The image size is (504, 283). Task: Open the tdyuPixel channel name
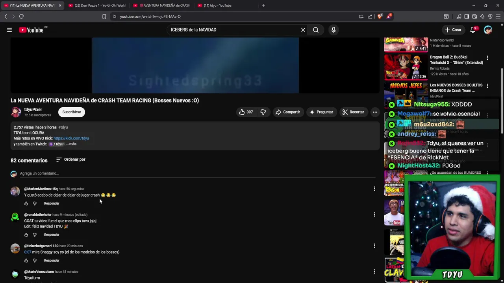pyautogui.click(x=33, y=110)
